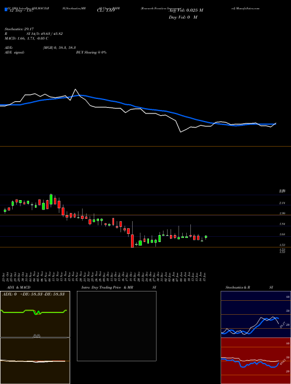Click the tallest green candle near the early peak

coord(51,199)
